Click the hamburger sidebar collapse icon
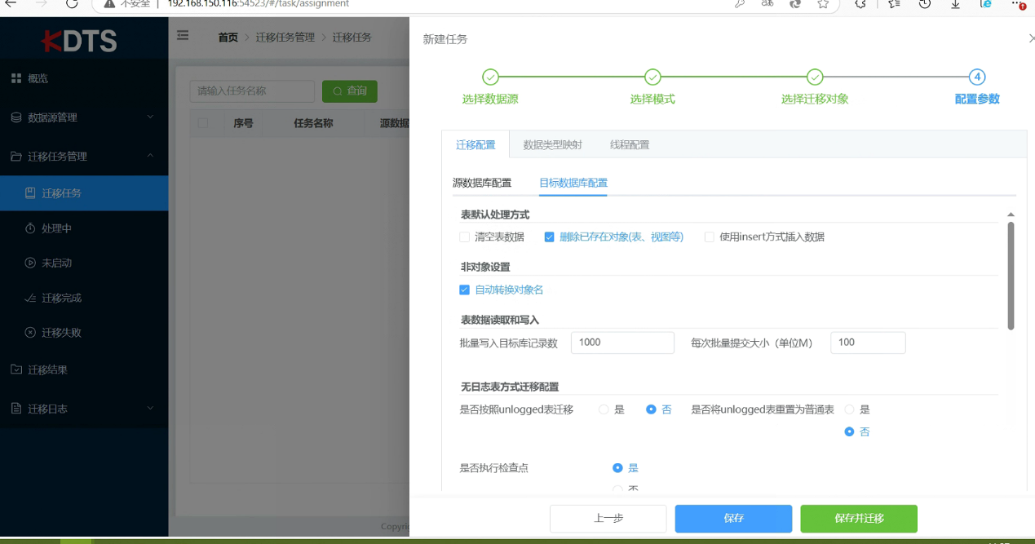Viewport: 1035px width, 544px height. [x=183, y=36]
